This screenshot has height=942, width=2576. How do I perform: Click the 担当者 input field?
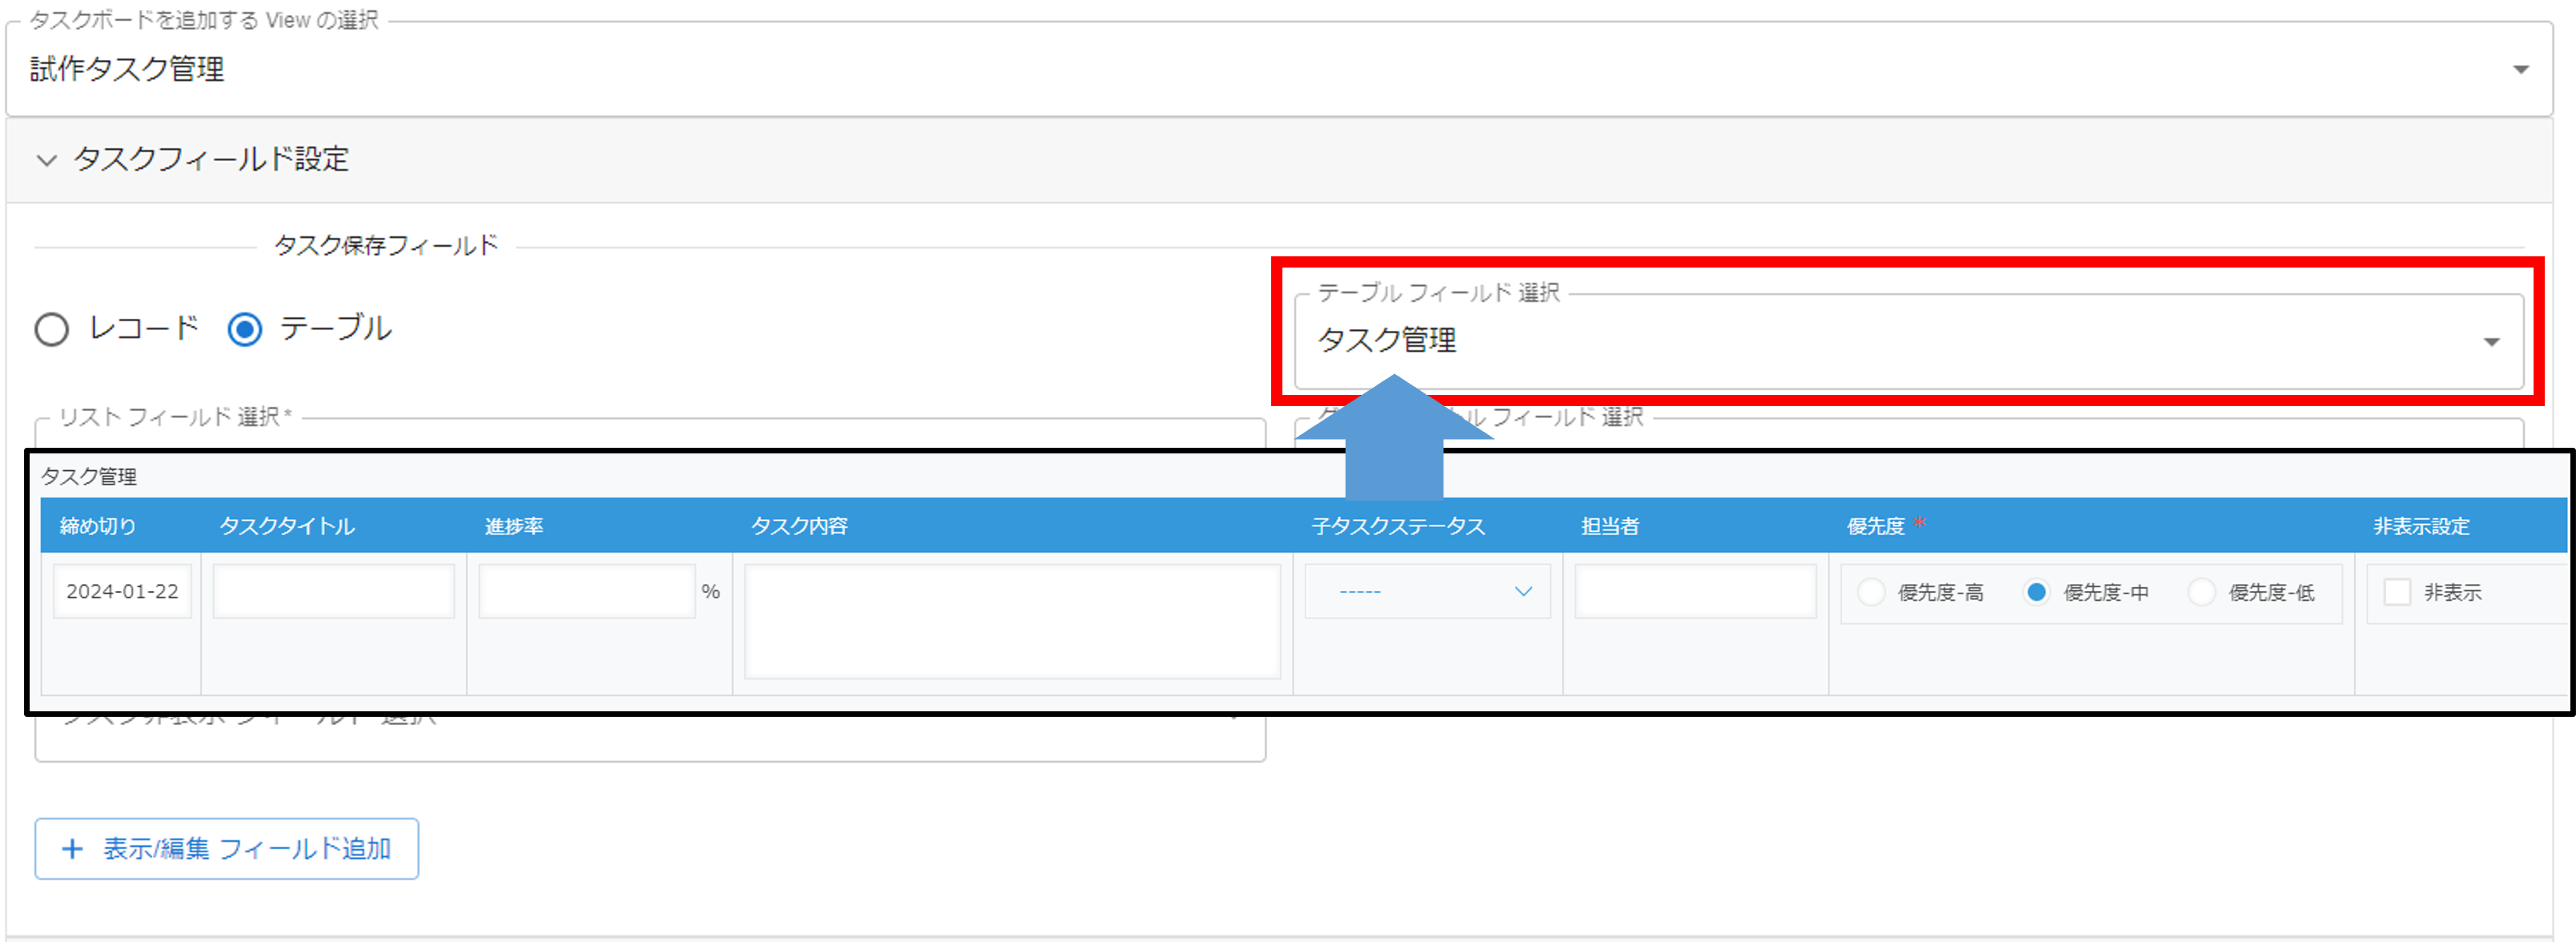click(1695, 591)
